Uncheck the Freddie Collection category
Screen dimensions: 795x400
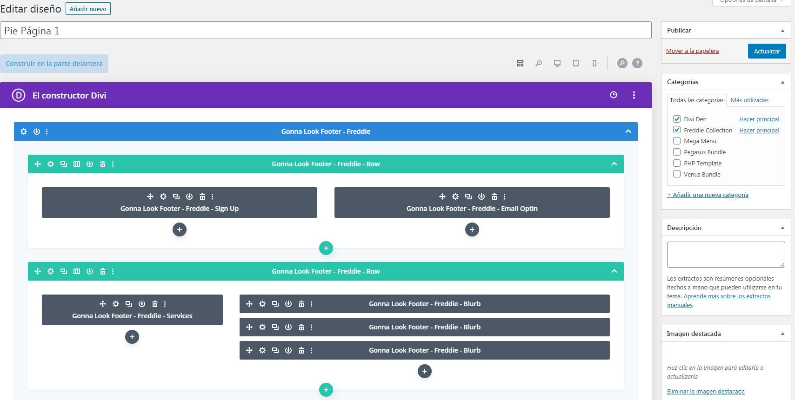pyautogui.click(x=677, y=130)
